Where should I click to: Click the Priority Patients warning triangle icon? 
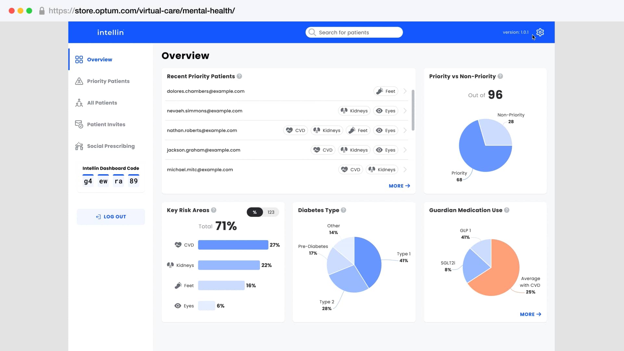pyautogui.click(x=79, y=81)
